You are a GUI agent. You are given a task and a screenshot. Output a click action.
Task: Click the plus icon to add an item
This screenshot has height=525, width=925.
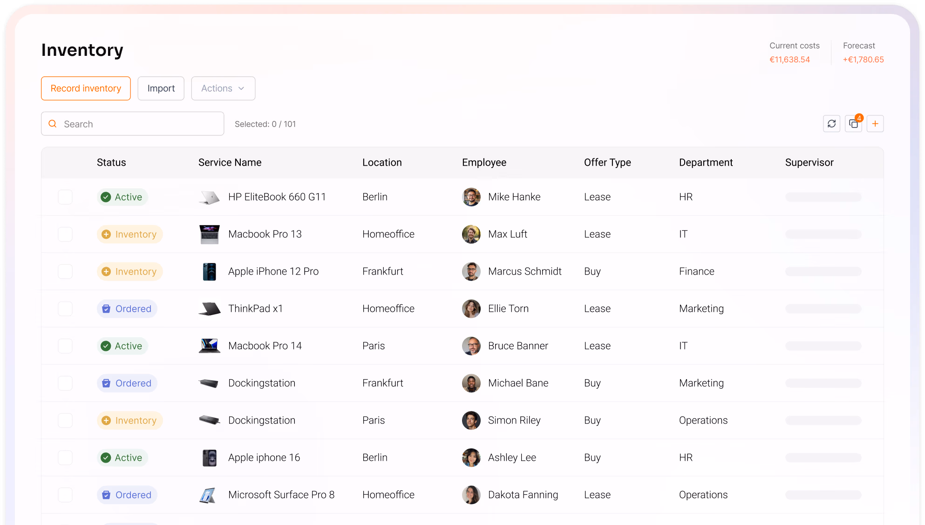(875, 123)
